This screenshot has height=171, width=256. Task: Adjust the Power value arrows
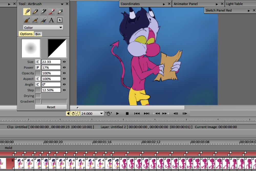[x=64, y=67]
